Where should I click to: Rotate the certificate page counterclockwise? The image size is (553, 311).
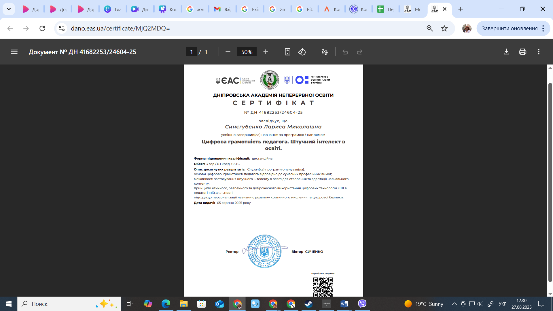[x=302, y=52]
